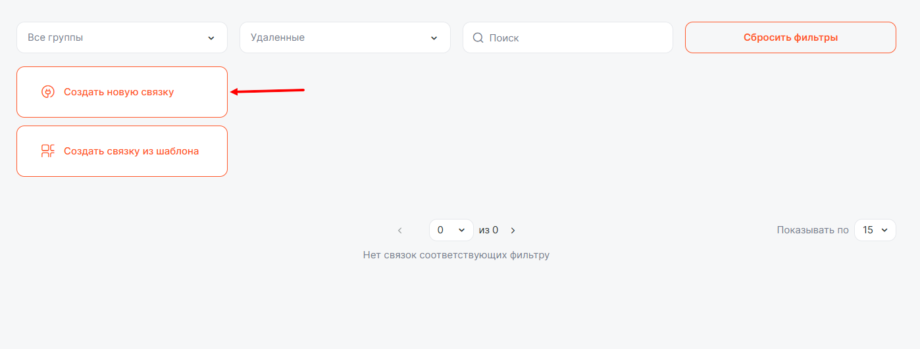Click the plug icon for new connection
Screen dimensions: 920x349
coord(47,92)
